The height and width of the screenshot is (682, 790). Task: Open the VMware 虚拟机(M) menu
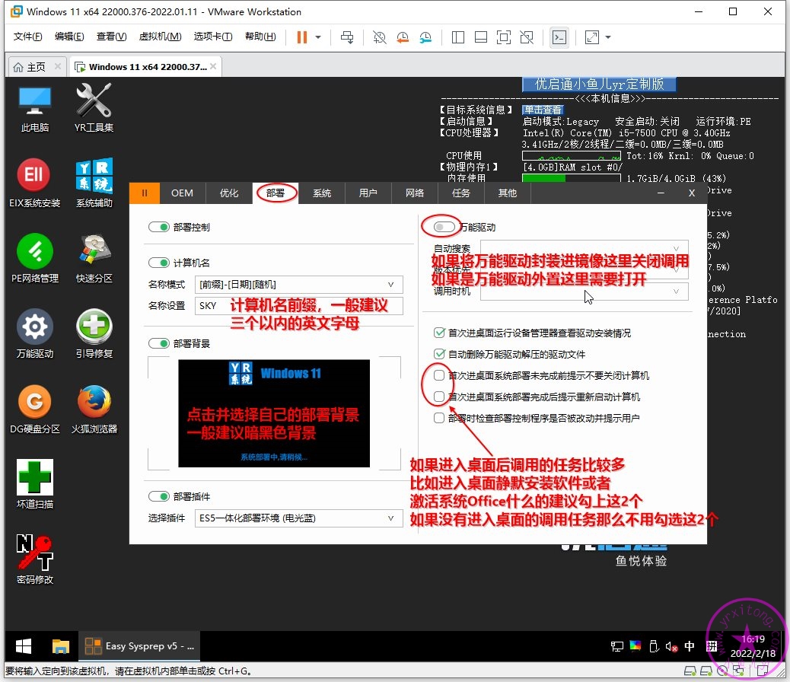point(160,37)
